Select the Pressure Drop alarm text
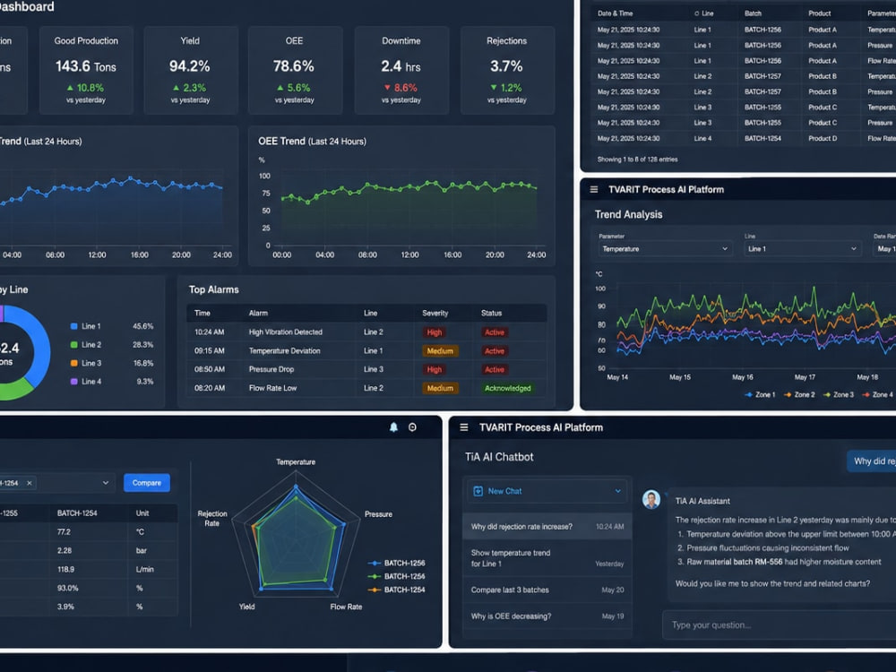 (x=271, y=369)
